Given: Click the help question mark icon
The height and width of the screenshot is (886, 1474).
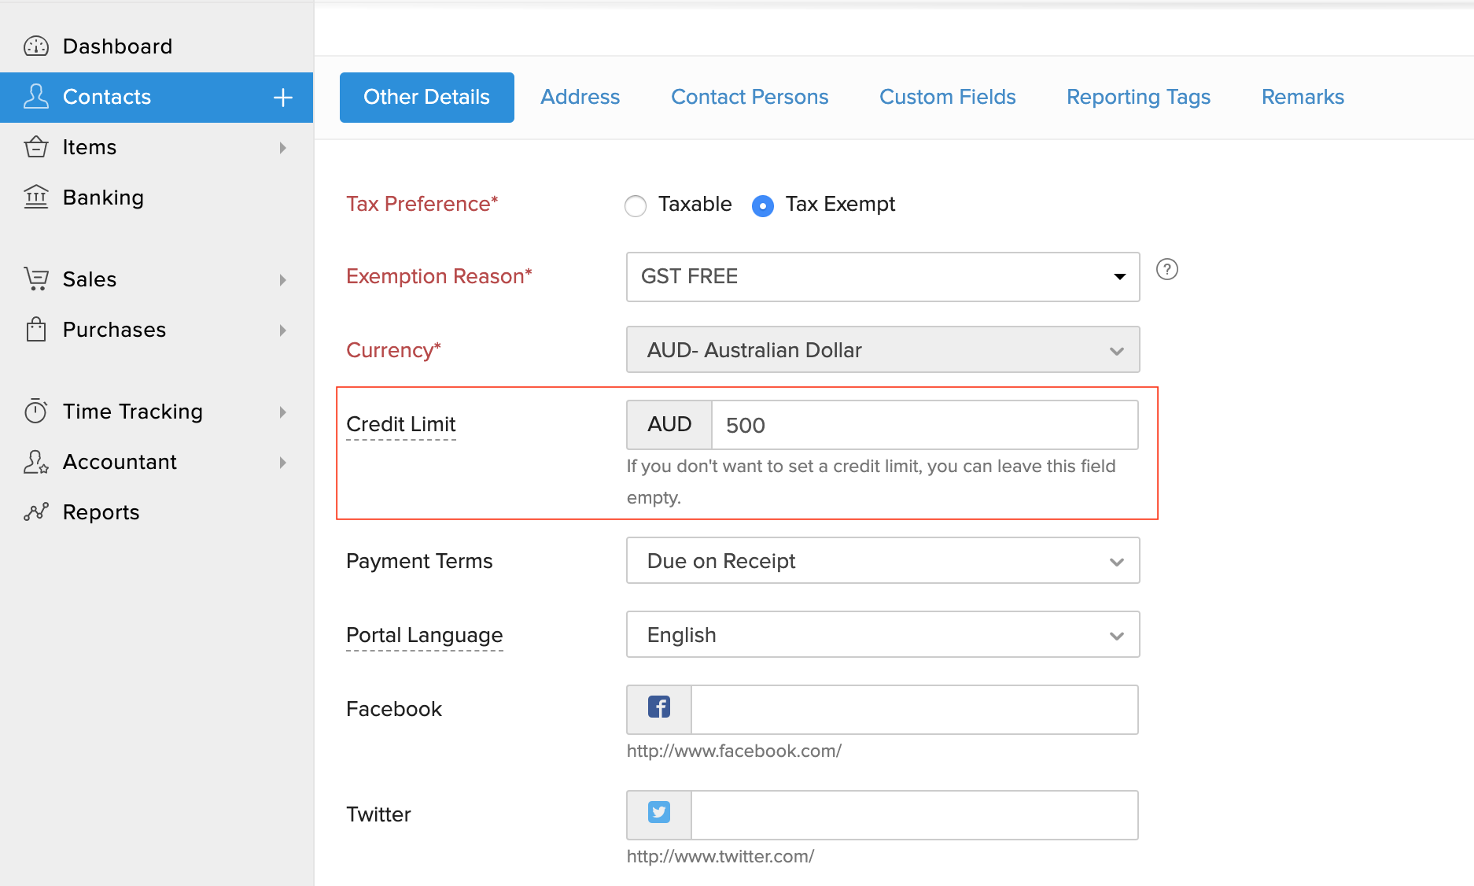Looking at the screenshot, I should (x=1167, y=269).
